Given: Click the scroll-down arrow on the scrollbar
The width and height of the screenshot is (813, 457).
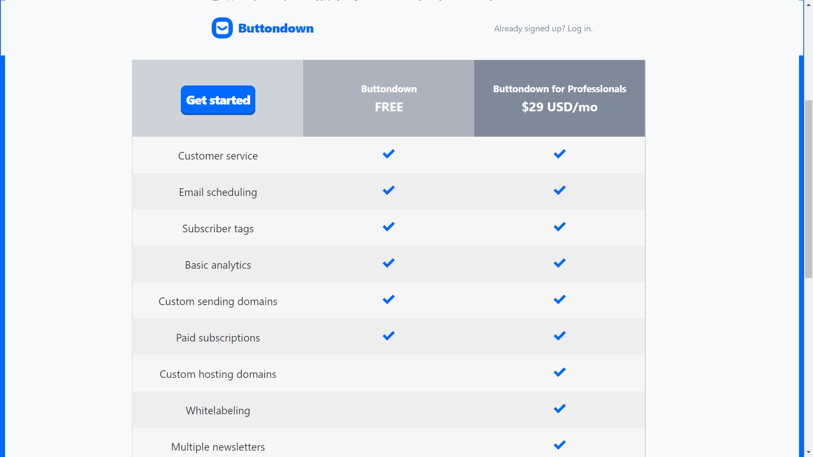Looking at the screenshot, I should click(808, 453).
